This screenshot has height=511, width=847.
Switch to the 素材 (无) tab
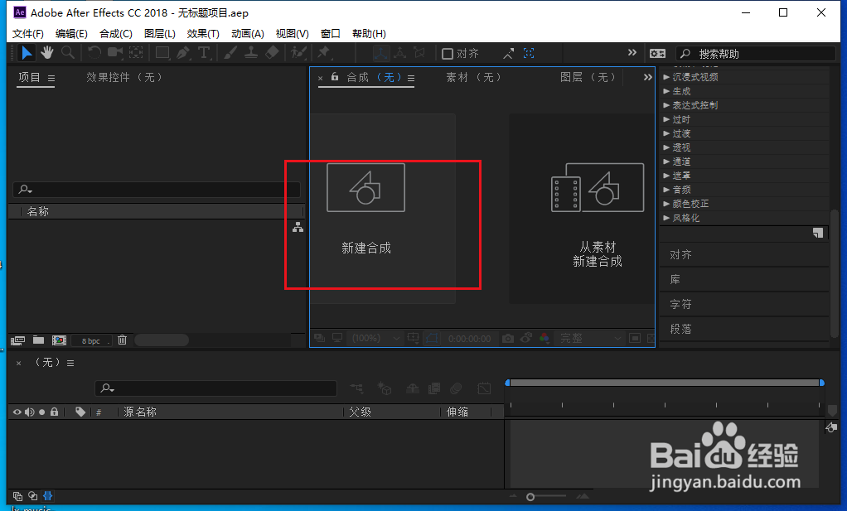[x=474, y=77]
